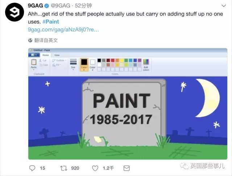Viewport: 232px width, 176px height.
Task: Click the #Paint hashtag
Action: [51, 22]
